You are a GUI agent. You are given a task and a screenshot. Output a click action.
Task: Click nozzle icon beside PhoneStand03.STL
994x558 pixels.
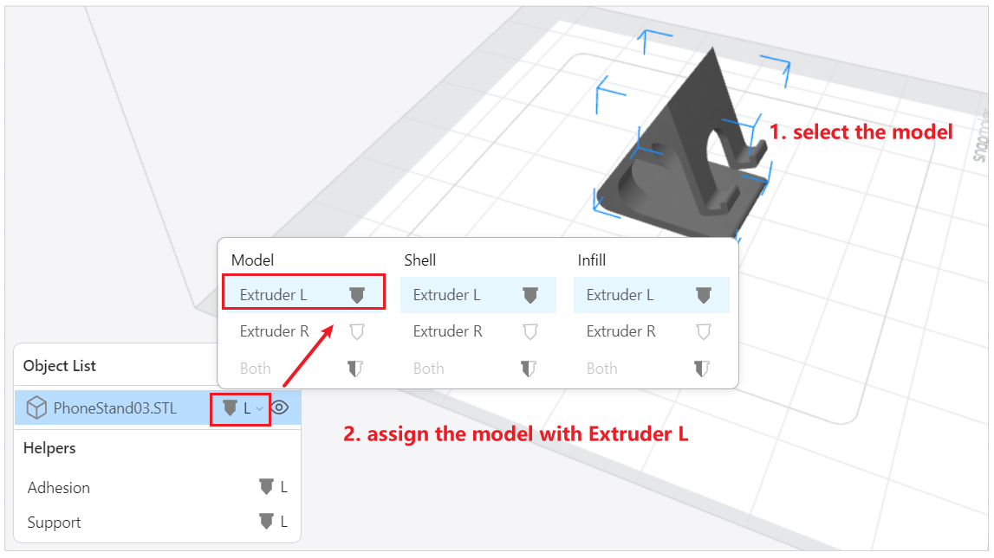231,408
